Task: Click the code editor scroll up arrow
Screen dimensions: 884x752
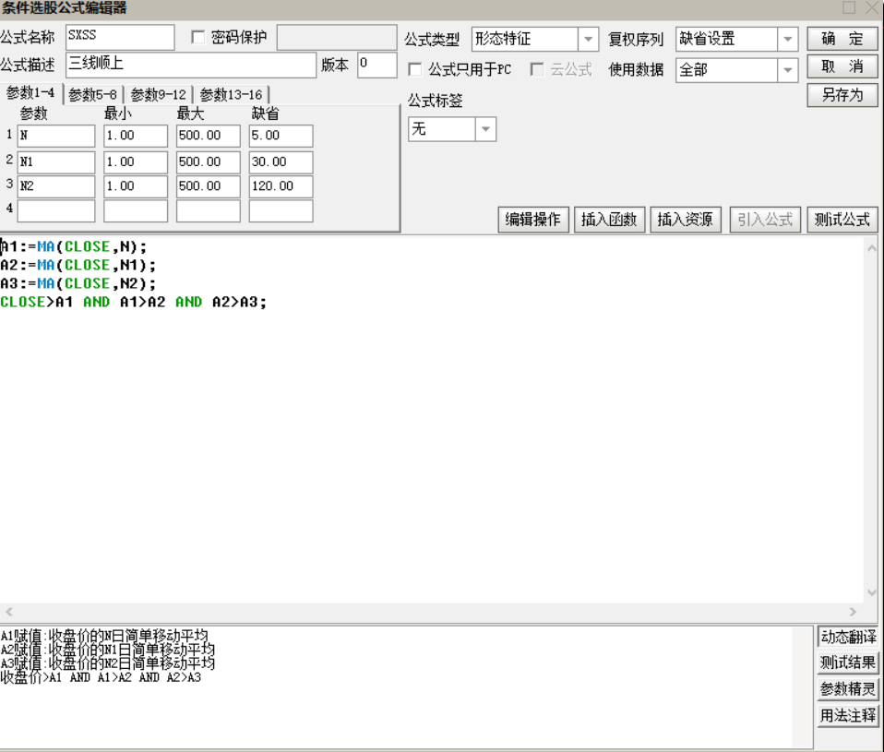Action: (x=872, y=248)
